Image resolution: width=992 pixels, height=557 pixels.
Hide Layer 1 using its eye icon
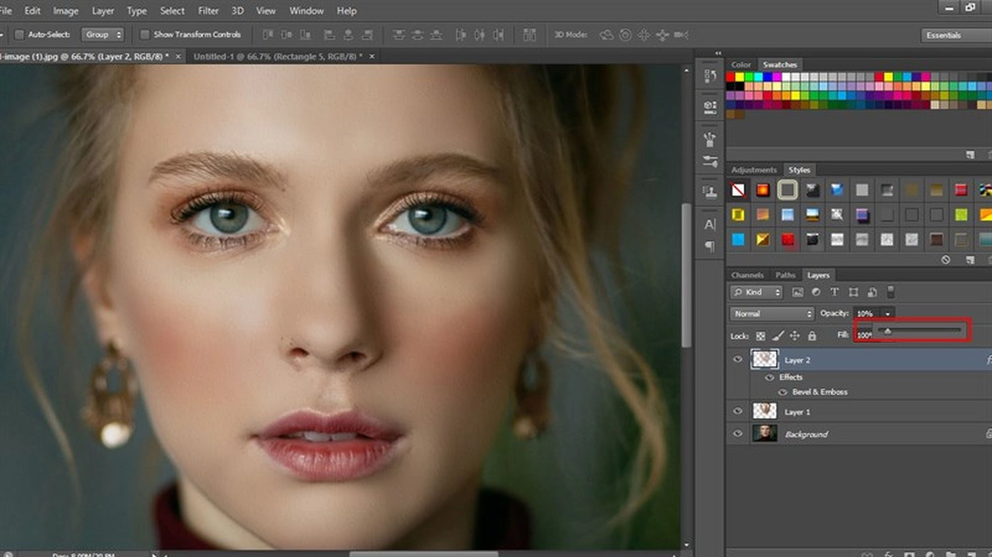click(x=737, y=411)
